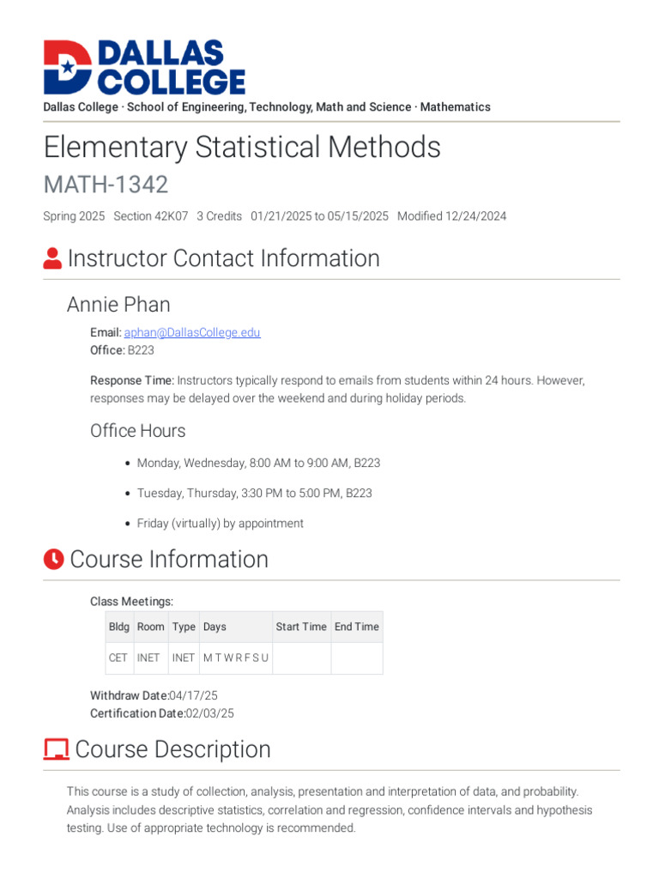Click the Bldg column header in table
The width and height of the screenshot is (659, 879).
pos(119,627)
